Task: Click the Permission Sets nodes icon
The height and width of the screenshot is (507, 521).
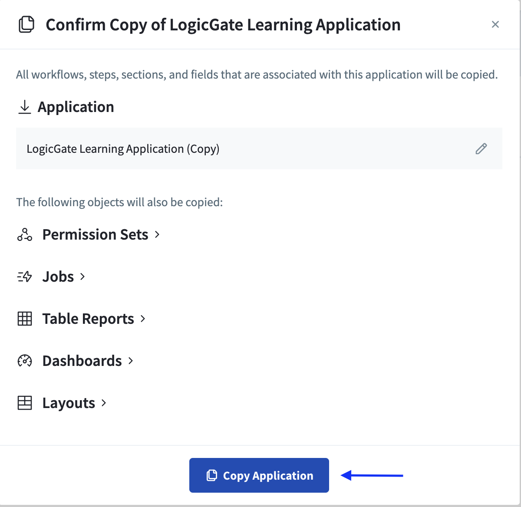Action: (25, 234)
